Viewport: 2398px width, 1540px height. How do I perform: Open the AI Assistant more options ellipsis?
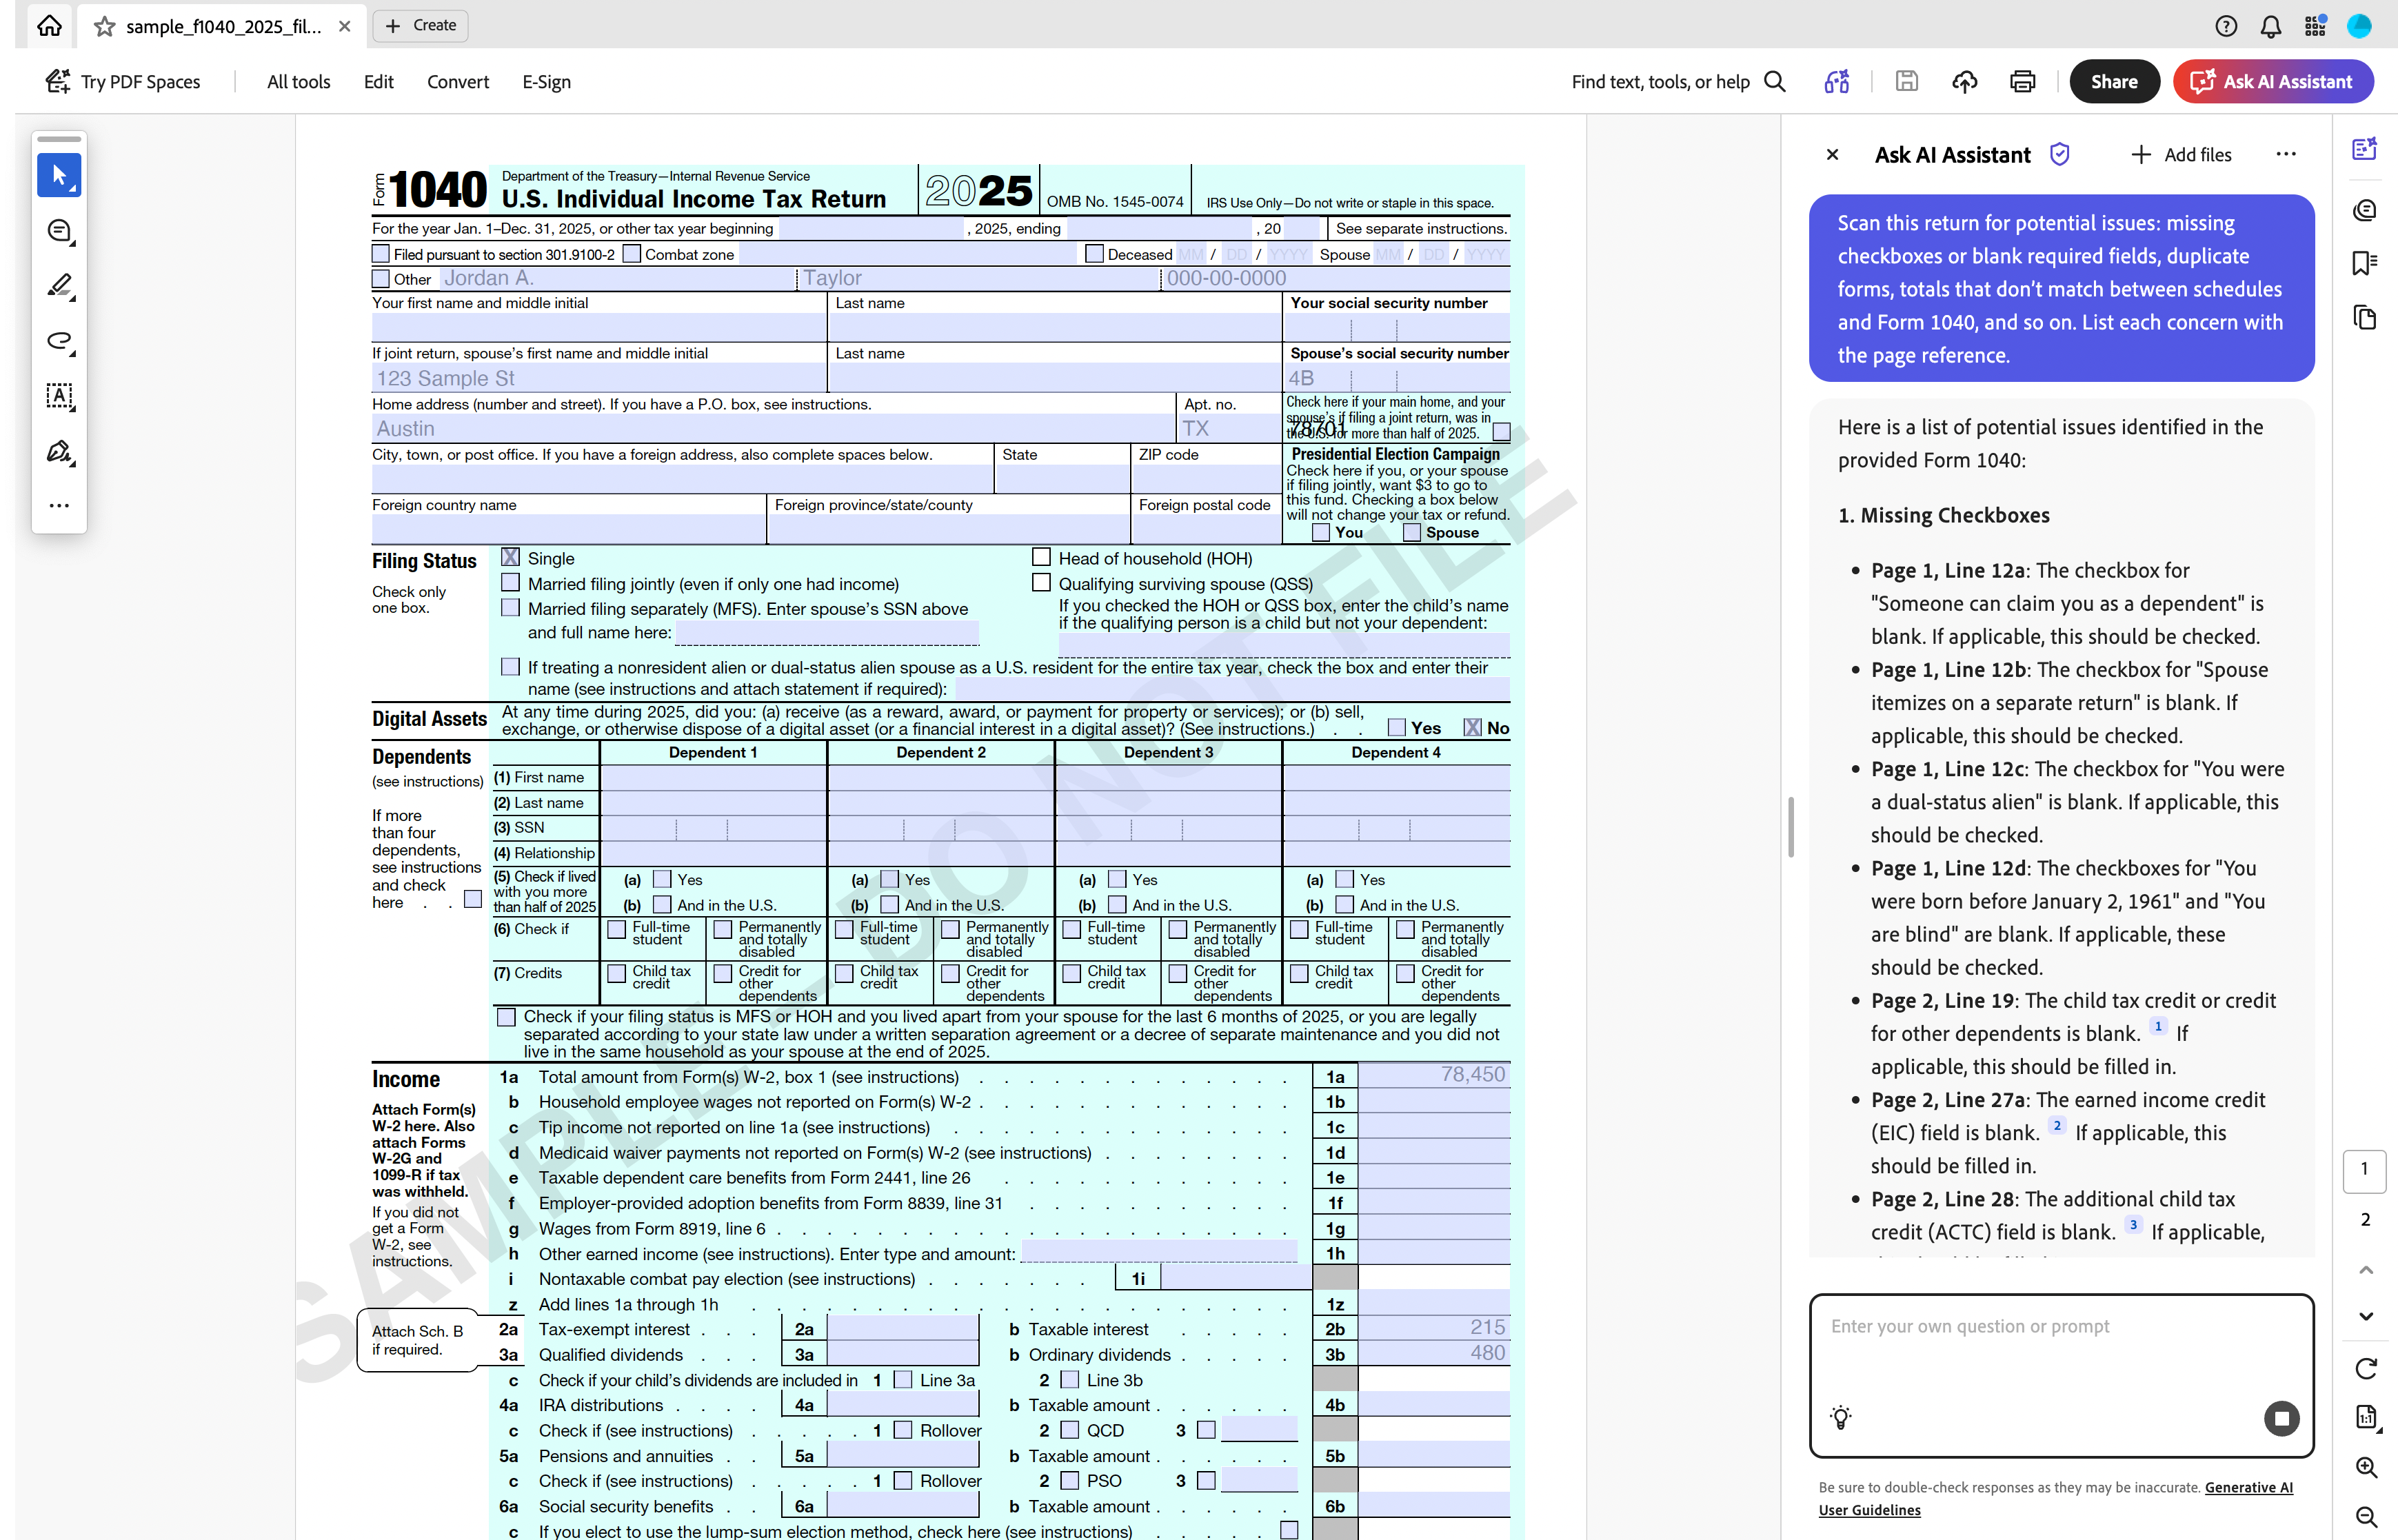tap(2285, 154)
